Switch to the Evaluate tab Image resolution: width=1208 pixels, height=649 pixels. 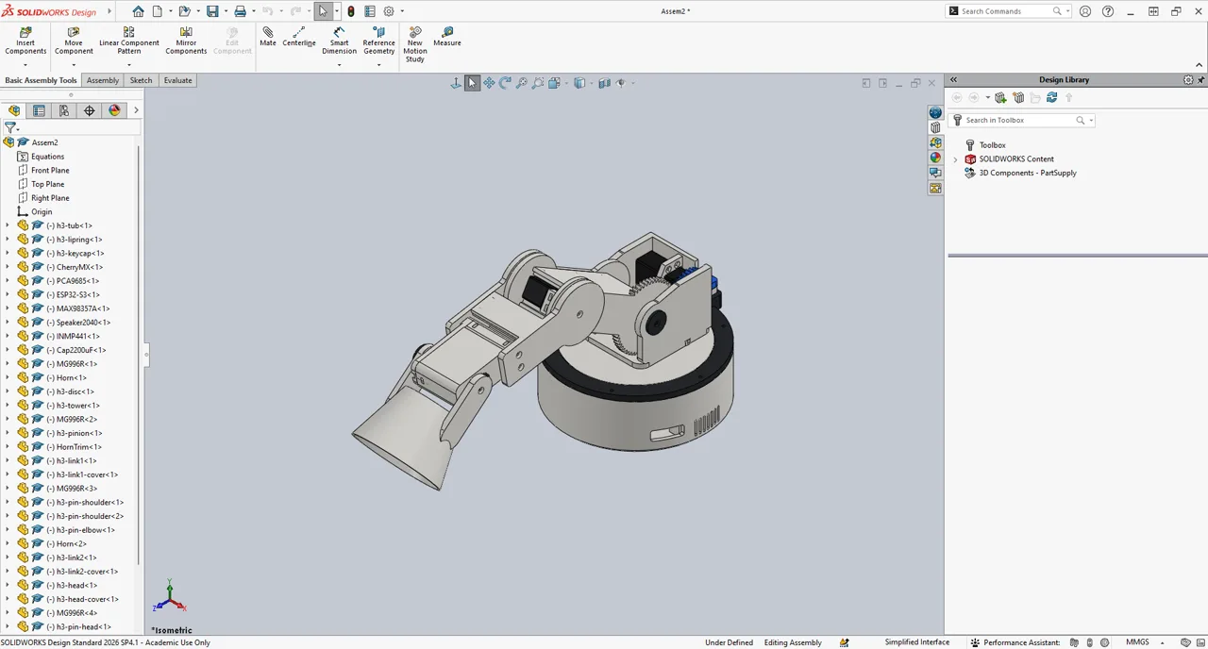pyautogui.click(x=177, y=80)
